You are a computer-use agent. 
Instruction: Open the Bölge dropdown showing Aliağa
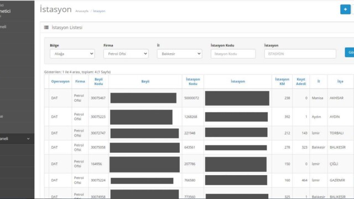click(x=72, y=54)
